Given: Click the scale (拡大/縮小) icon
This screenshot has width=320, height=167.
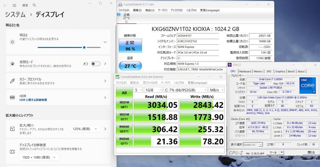Looking at the screenshot, I should point(12,129).
